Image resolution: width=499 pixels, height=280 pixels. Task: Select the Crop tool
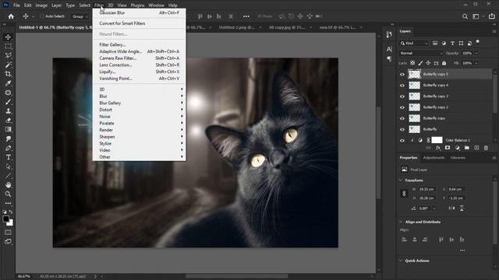click(8, 74)
